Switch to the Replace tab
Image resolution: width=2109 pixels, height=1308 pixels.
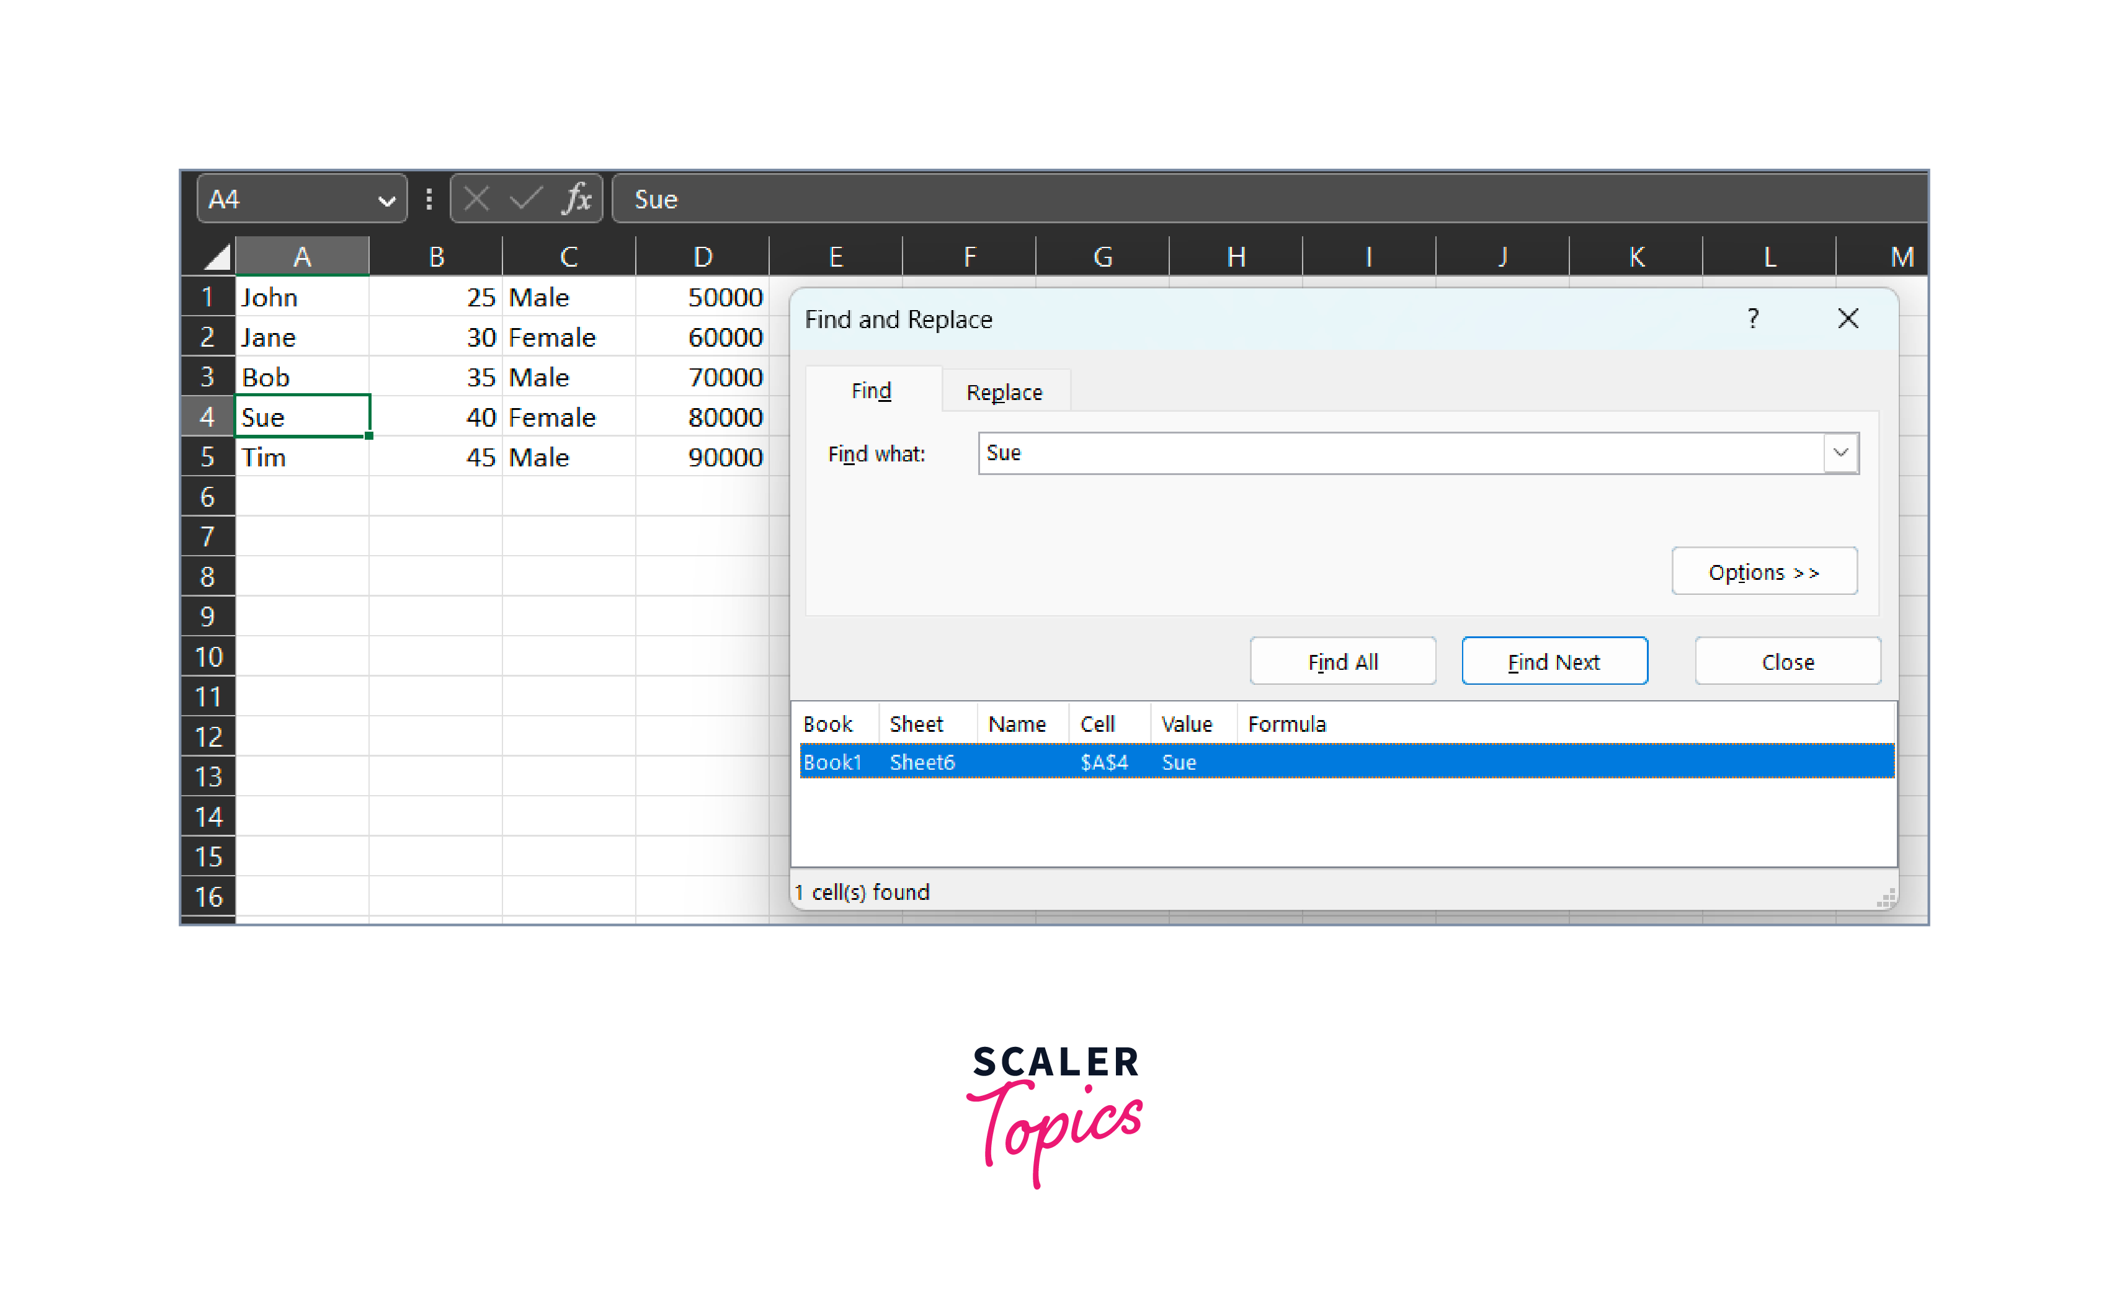[1004, 392]
